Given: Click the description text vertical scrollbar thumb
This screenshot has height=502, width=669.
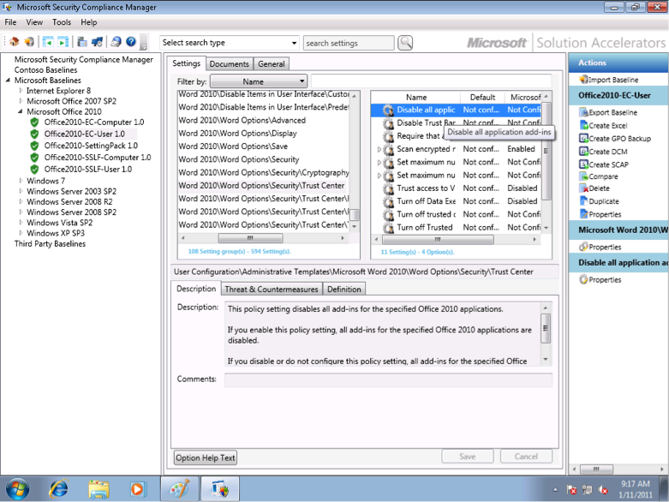Looking at the screenshot, I should pyautogui.click(x=546, y=328).
